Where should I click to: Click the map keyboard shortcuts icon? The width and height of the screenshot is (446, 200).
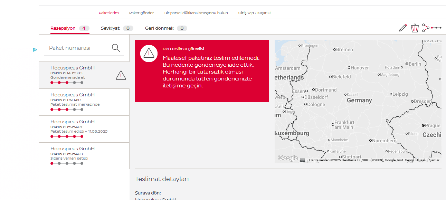tap(303, 160)
